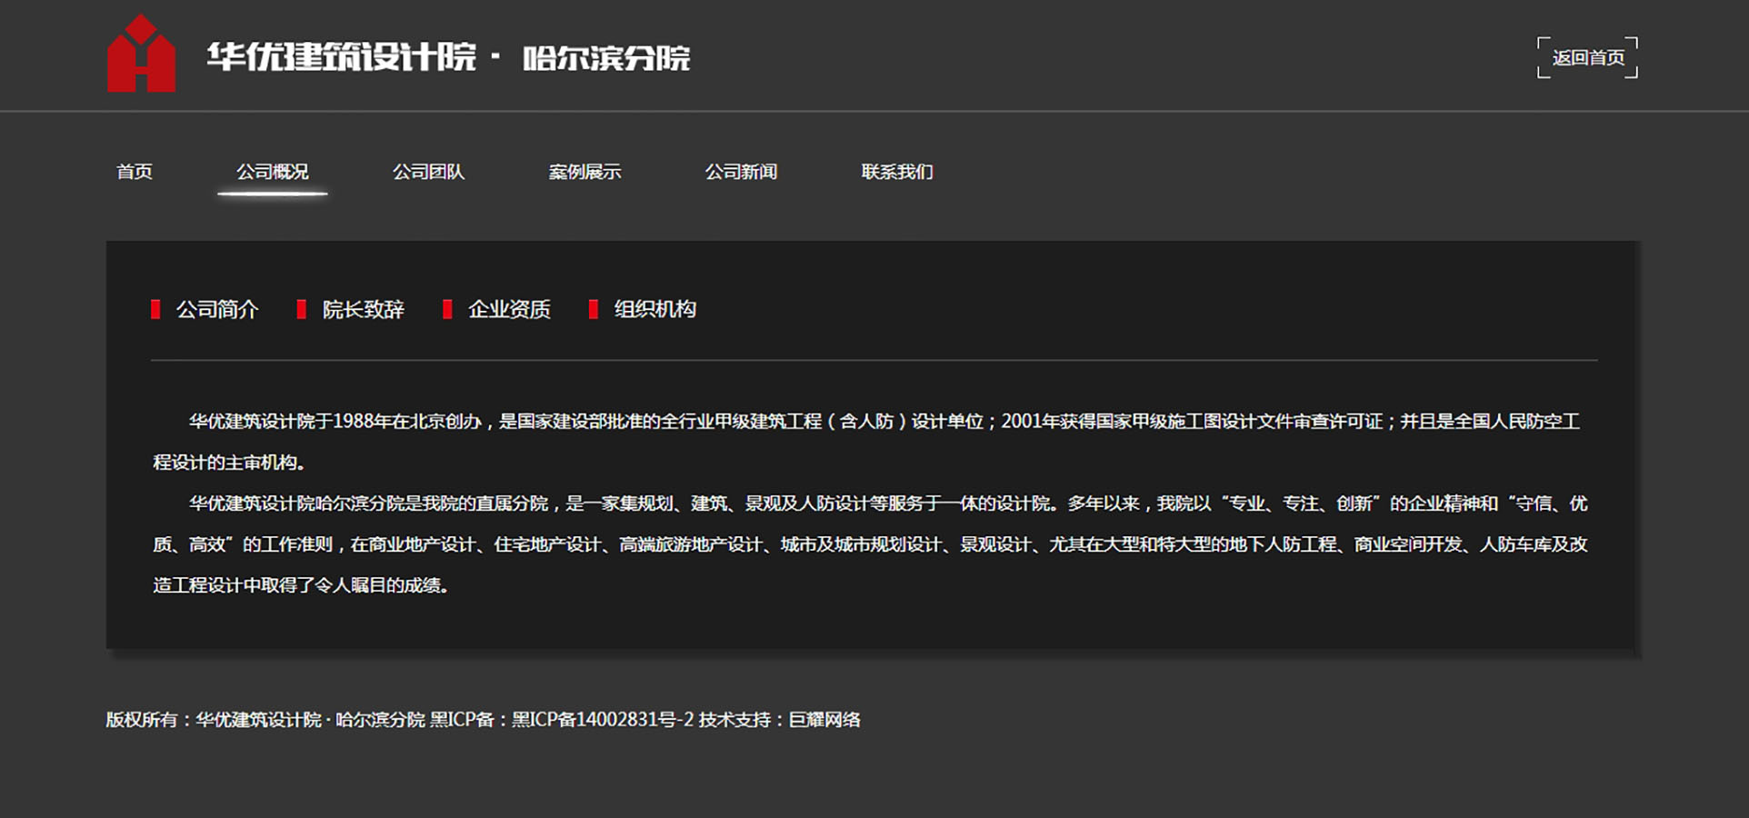Open the 公司团队 navigation page

[428, 172]
